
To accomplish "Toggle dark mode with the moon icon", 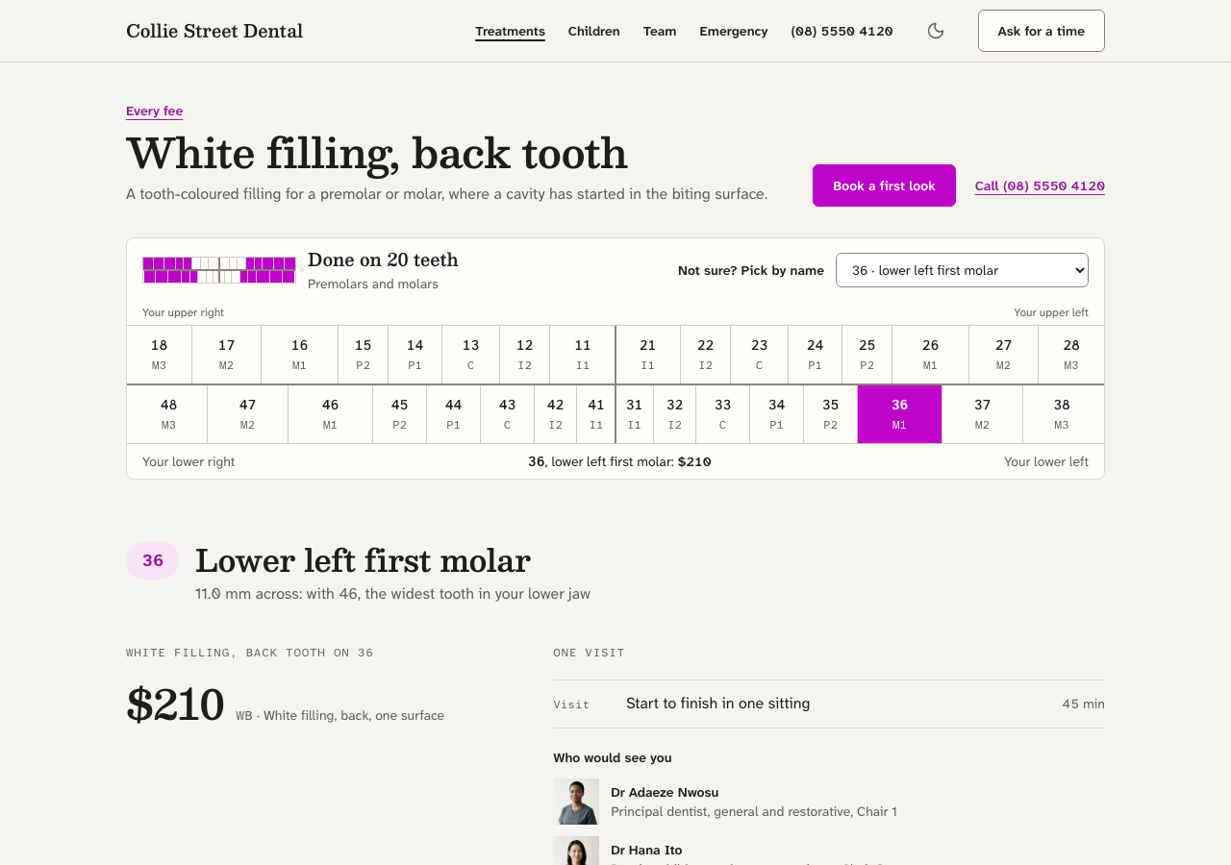I will pyautogui.click(x=936, y=31).
